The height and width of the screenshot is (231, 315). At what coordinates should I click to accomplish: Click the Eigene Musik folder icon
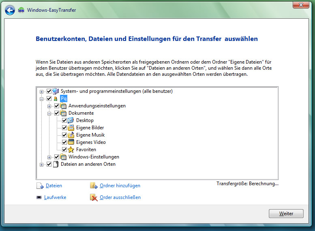tap(71, 135)
